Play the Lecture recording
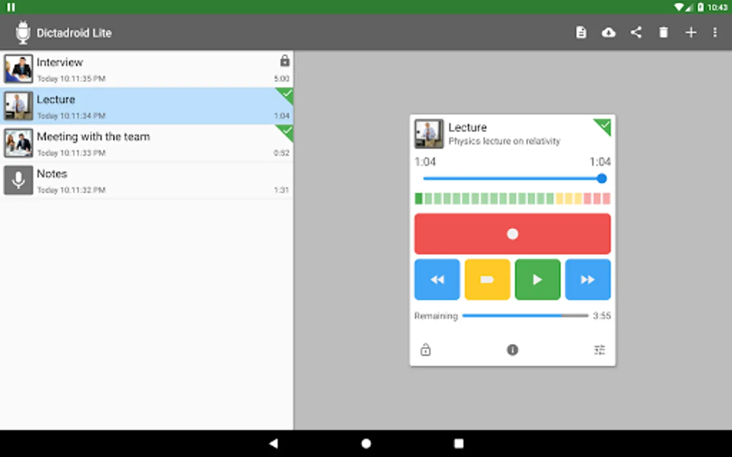 tap(537, 279)
